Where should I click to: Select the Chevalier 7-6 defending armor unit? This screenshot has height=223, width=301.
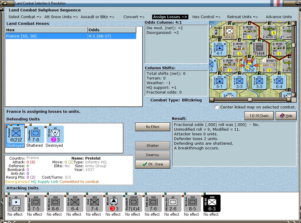click(35, 134)
